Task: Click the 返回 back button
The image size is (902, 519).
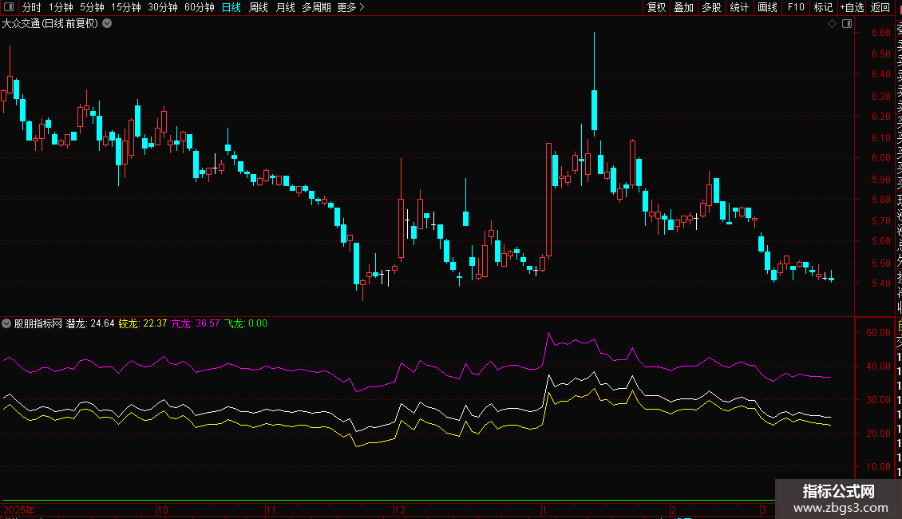Action: point(880,7)
